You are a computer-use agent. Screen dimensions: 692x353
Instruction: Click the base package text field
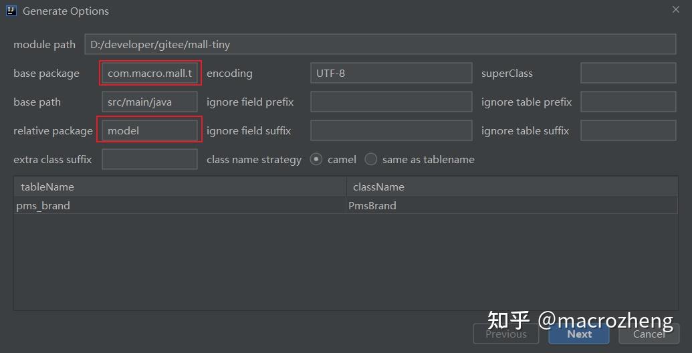coord(150,74)
